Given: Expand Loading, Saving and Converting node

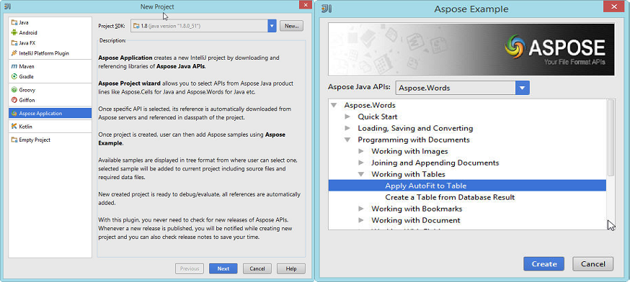Looking at the screenshot, I should pos(347,128).
